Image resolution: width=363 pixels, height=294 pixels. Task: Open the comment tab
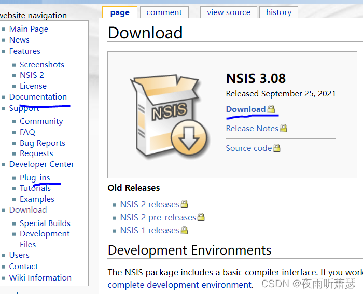pyautogui.click(x=164, y=12)
